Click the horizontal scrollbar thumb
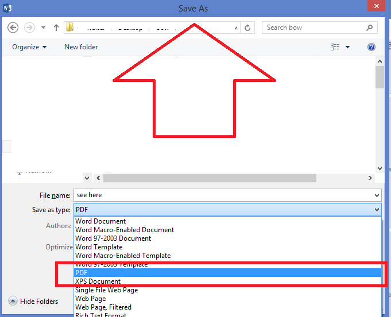The image size is (391, 317). coord(210,178)
